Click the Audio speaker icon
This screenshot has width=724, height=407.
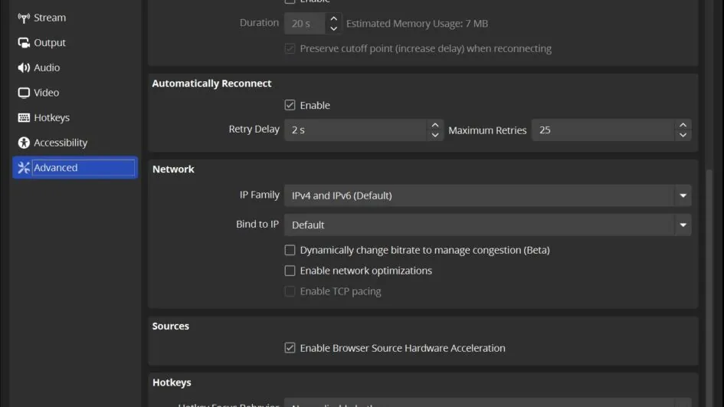tap(24, 67)
